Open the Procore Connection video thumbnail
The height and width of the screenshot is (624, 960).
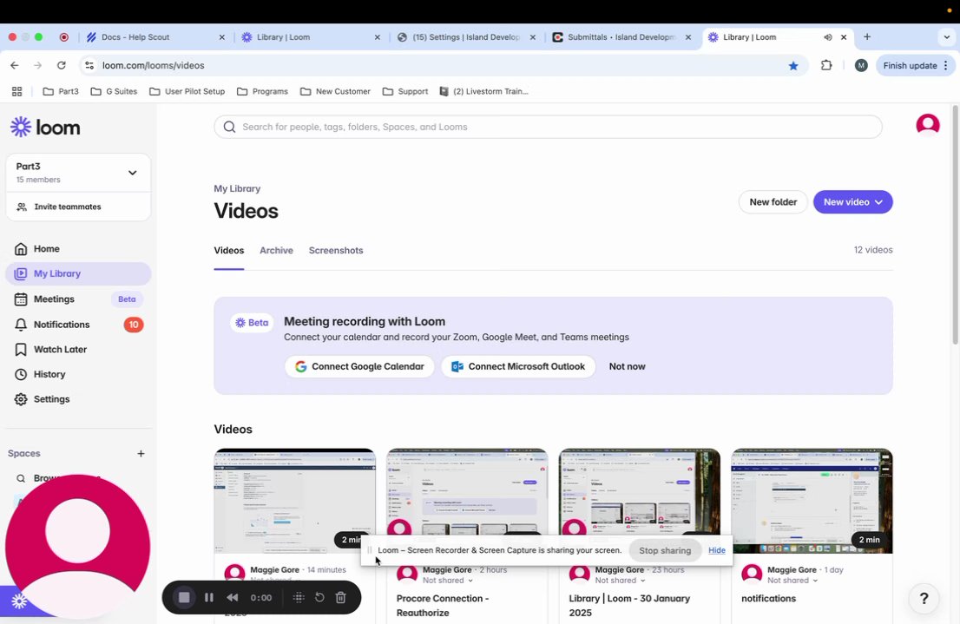click(x=467, y=493)
